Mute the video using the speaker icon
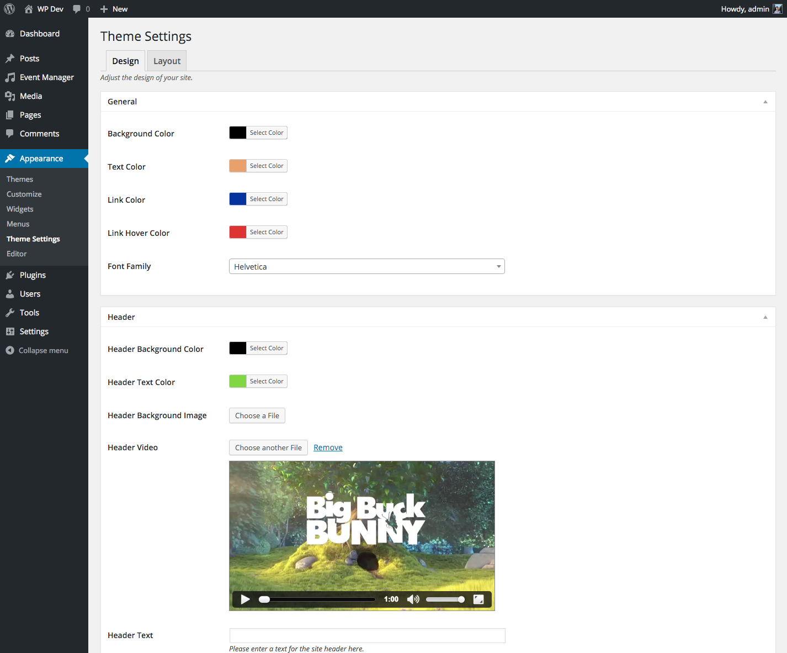 (x=413, y=599)
